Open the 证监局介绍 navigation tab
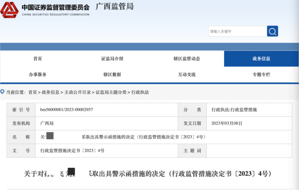299x190 pixels. pyautogui.click(x=112, y=59)
